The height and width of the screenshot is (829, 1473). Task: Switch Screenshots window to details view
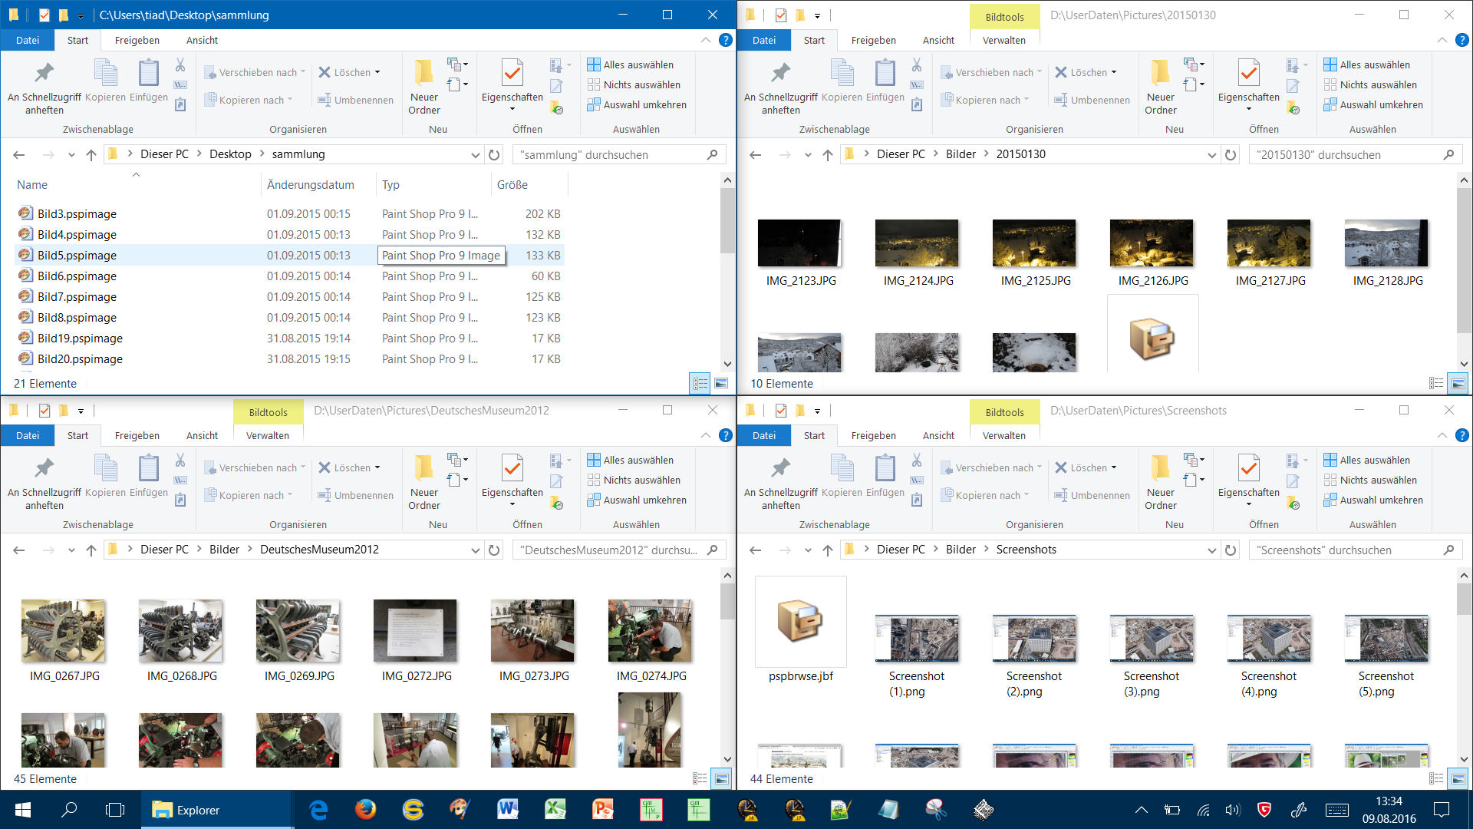1436,778
